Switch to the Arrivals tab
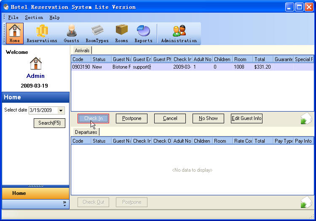This screenshot has width=316, height=221. point(82,51)
